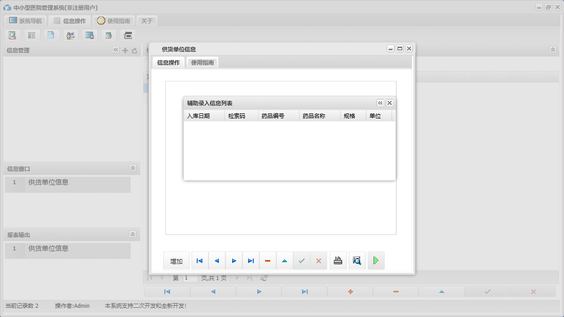
Task: Close the 辅助录入信息列表 popup
Action: [390, 103]
